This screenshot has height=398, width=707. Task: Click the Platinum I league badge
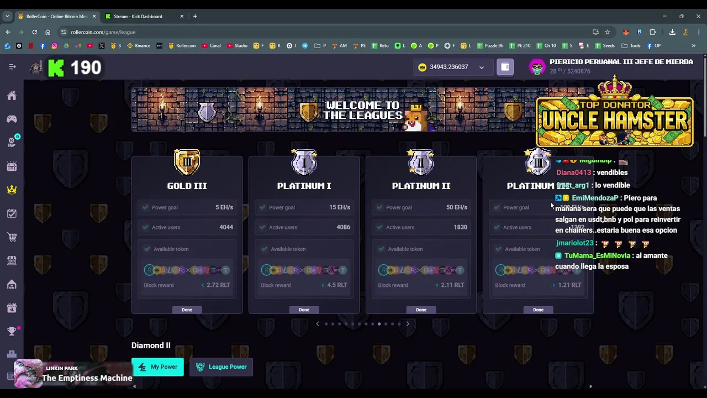point(304,162)
